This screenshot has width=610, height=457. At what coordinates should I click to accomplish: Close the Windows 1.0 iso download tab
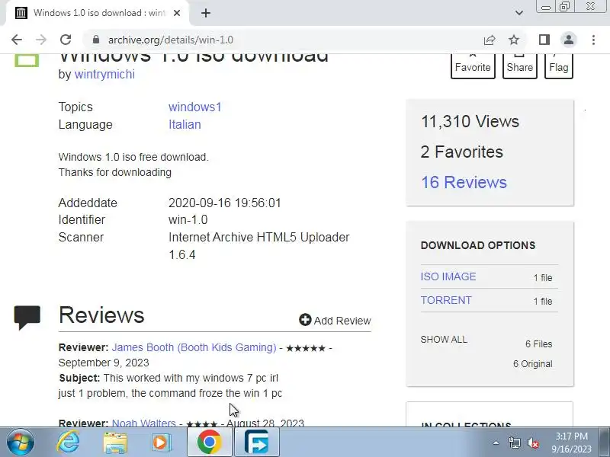tap(177, 13)
